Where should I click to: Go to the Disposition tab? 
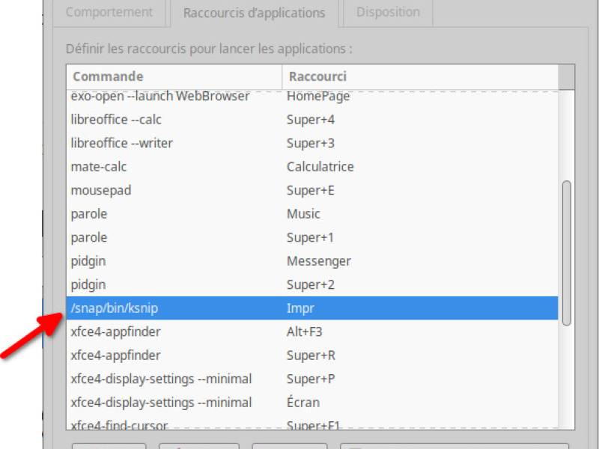click(x=388, y=12)
